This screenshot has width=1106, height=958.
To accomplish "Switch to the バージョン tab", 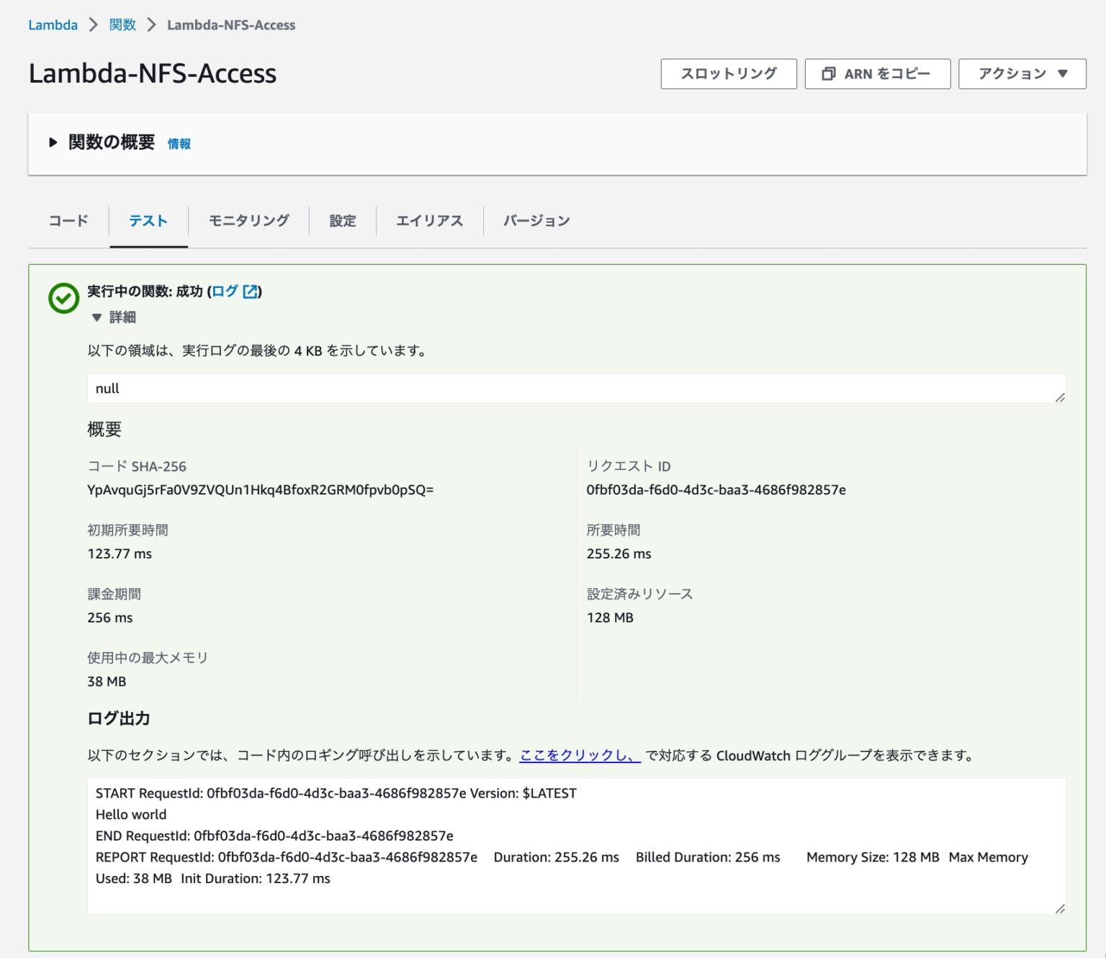I will point(535,220).
